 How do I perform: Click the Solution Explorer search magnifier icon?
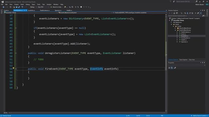click(203, 16)
